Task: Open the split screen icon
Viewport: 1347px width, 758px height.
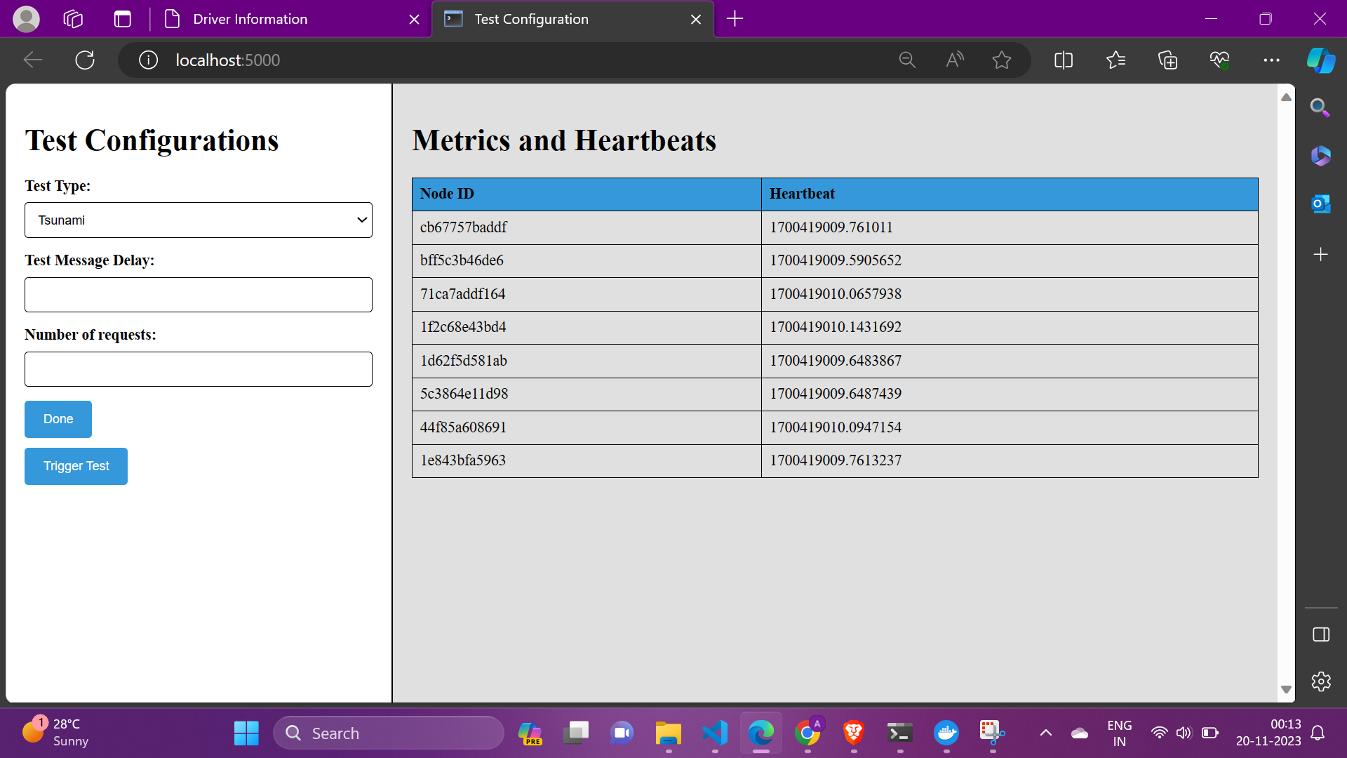Action: pos(1064,60)
